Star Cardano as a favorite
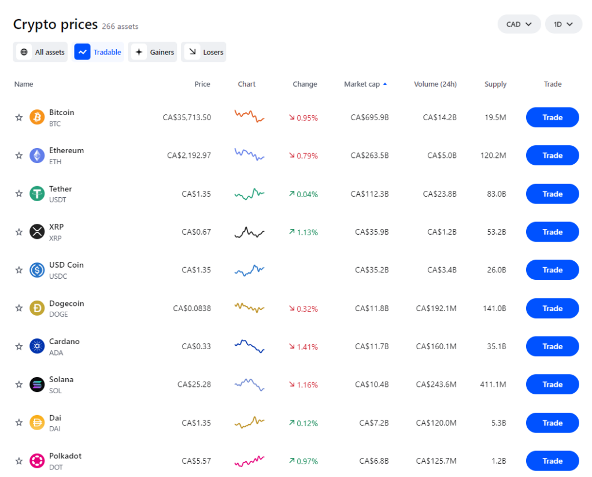Viewport: 592px width, 477px height. tap(19, 346)
